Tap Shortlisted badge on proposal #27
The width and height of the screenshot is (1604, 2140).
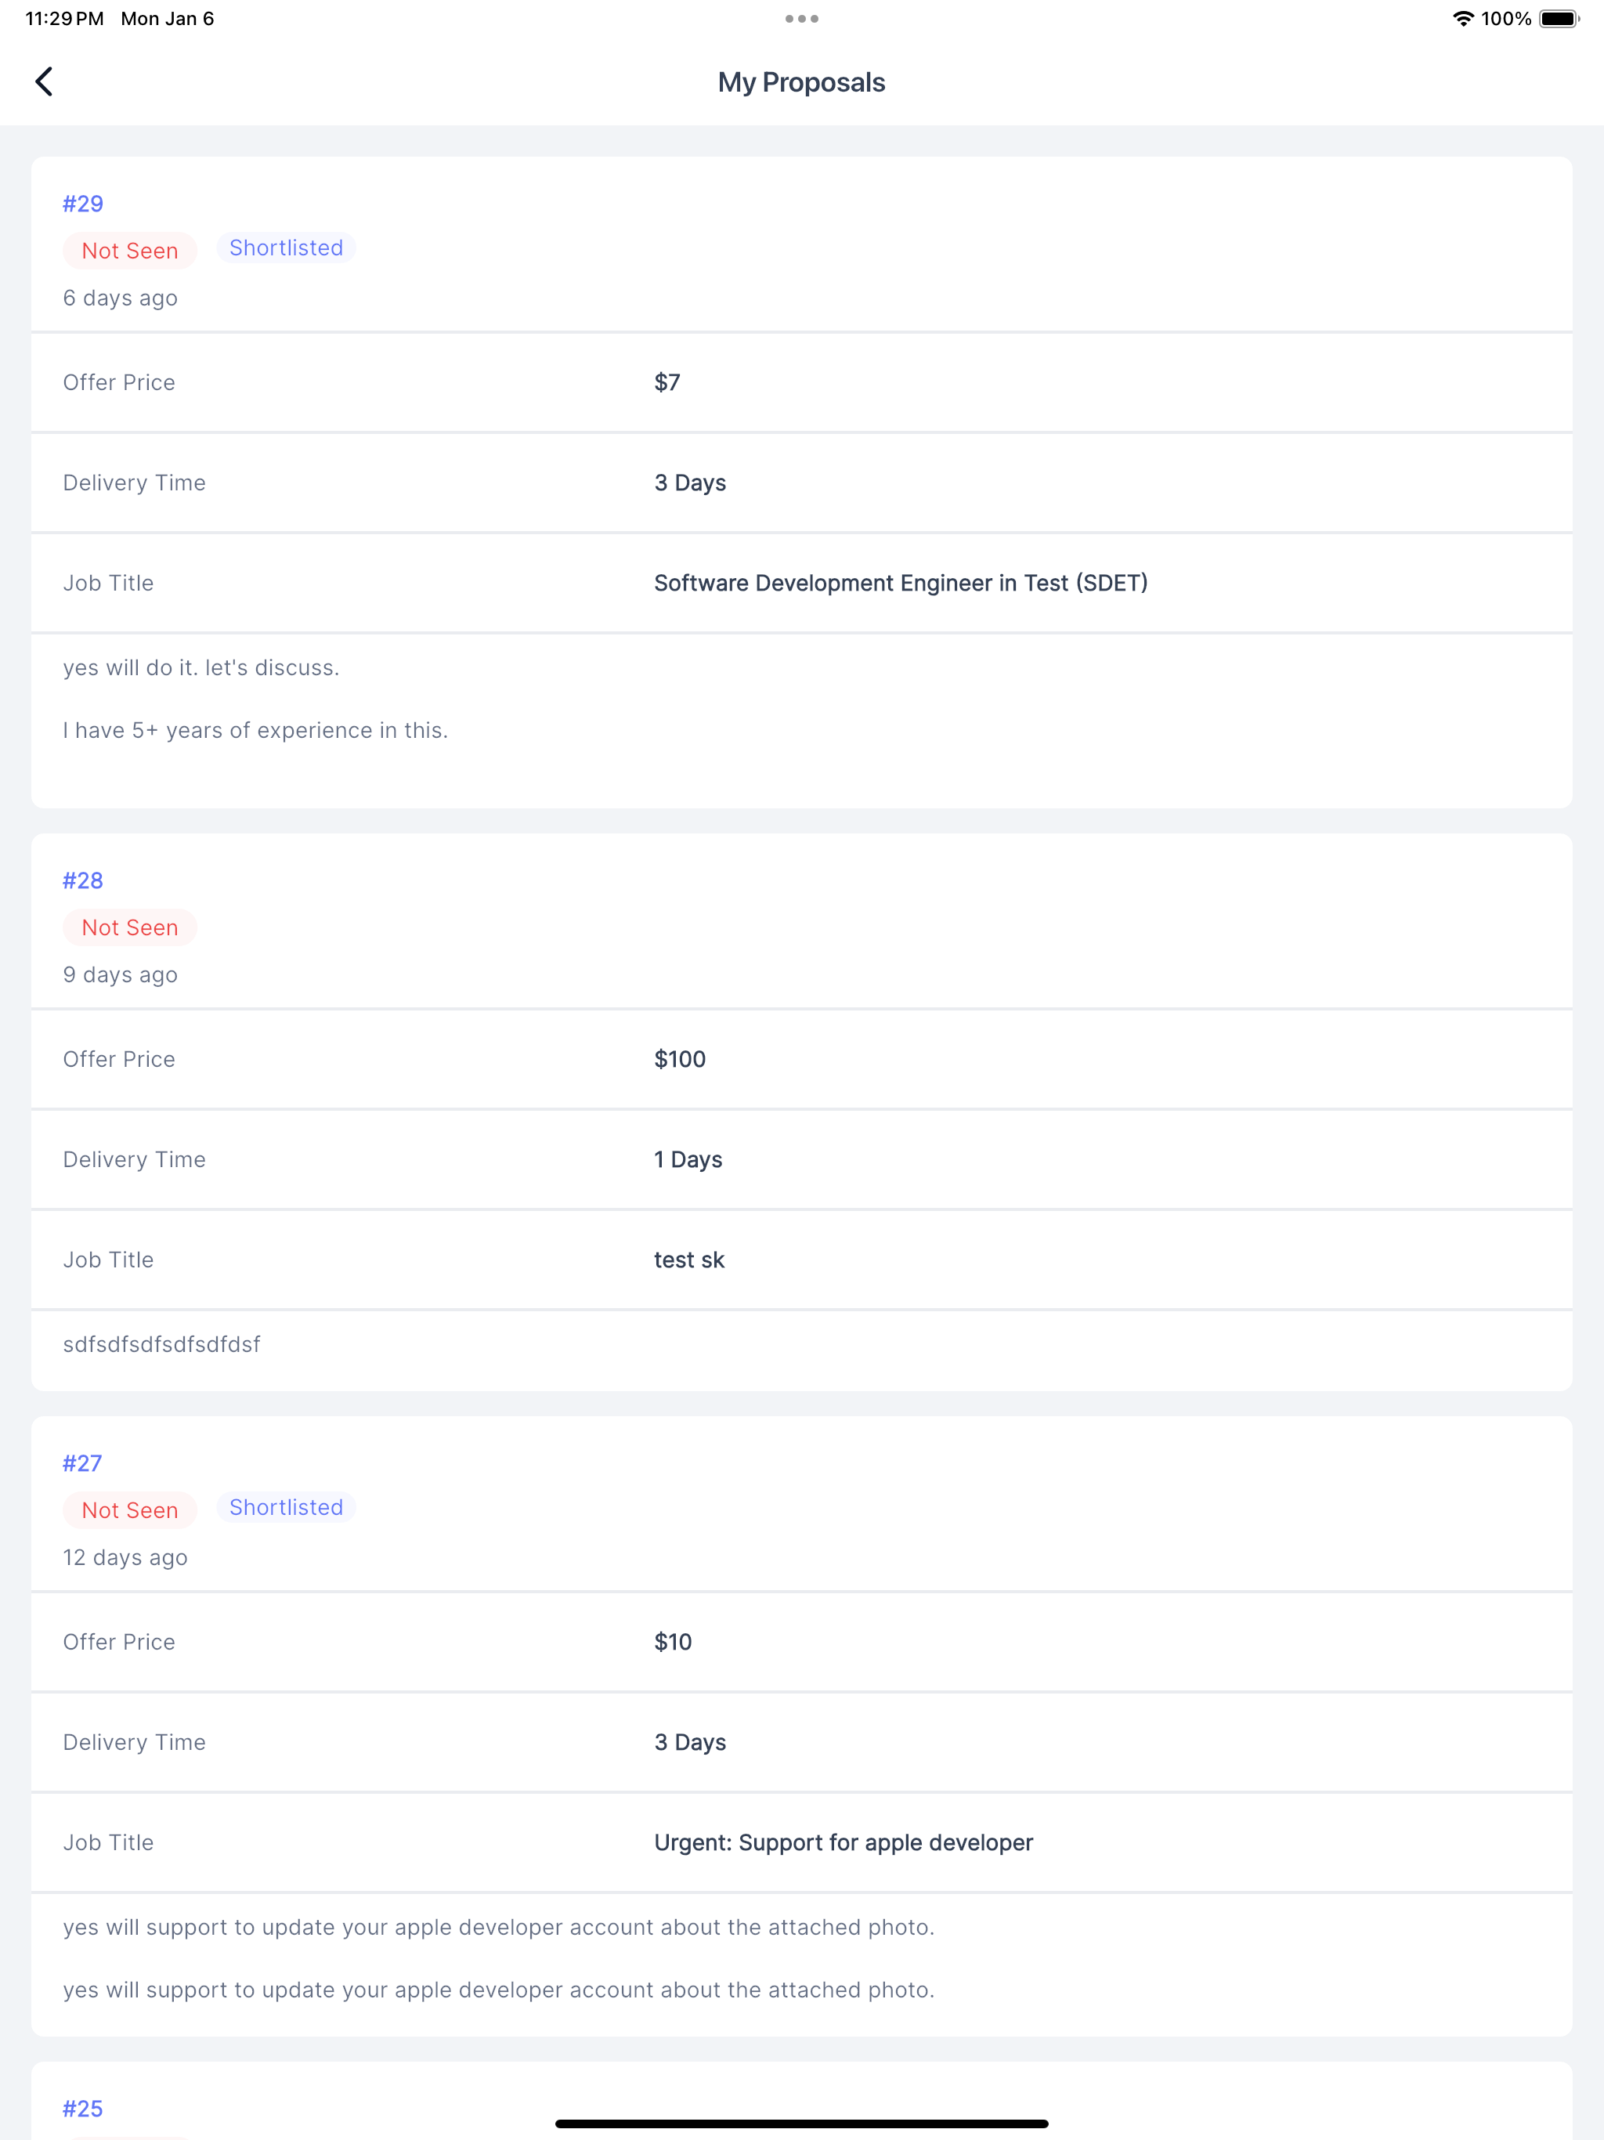pyautogui.click(x=287, y=1507)
